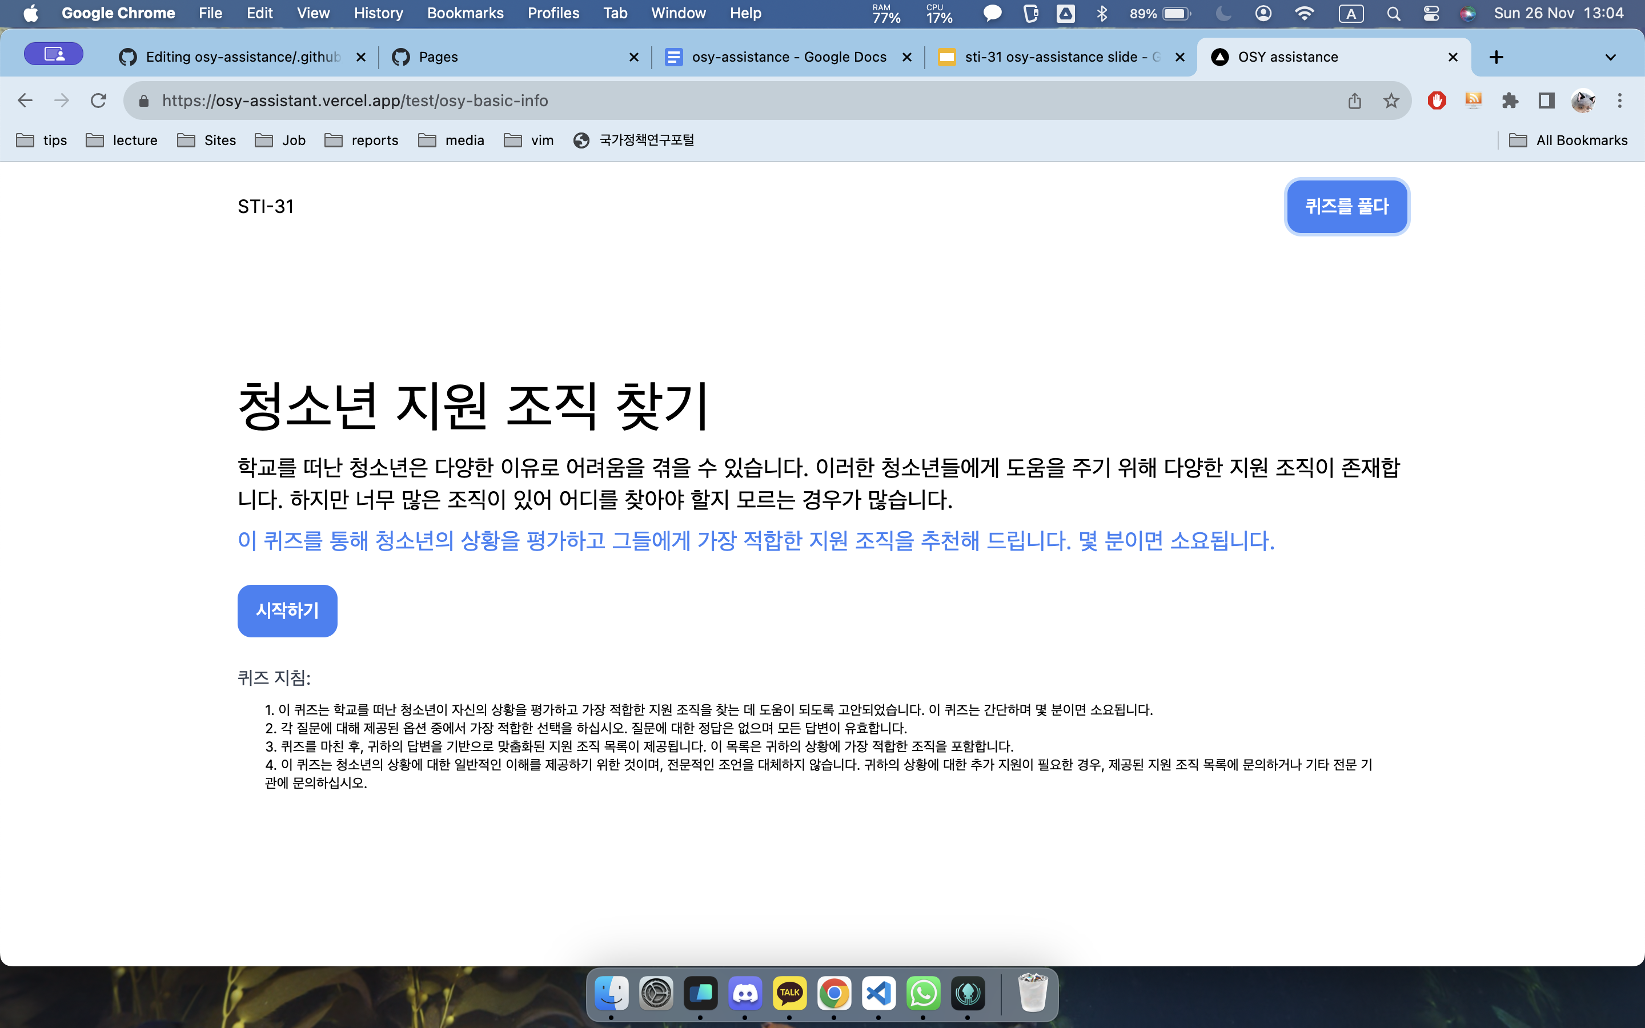Toggle the Focus moon icon in the menu bar
This screenshot has width=1645, height=1028.
[1223, 14]
